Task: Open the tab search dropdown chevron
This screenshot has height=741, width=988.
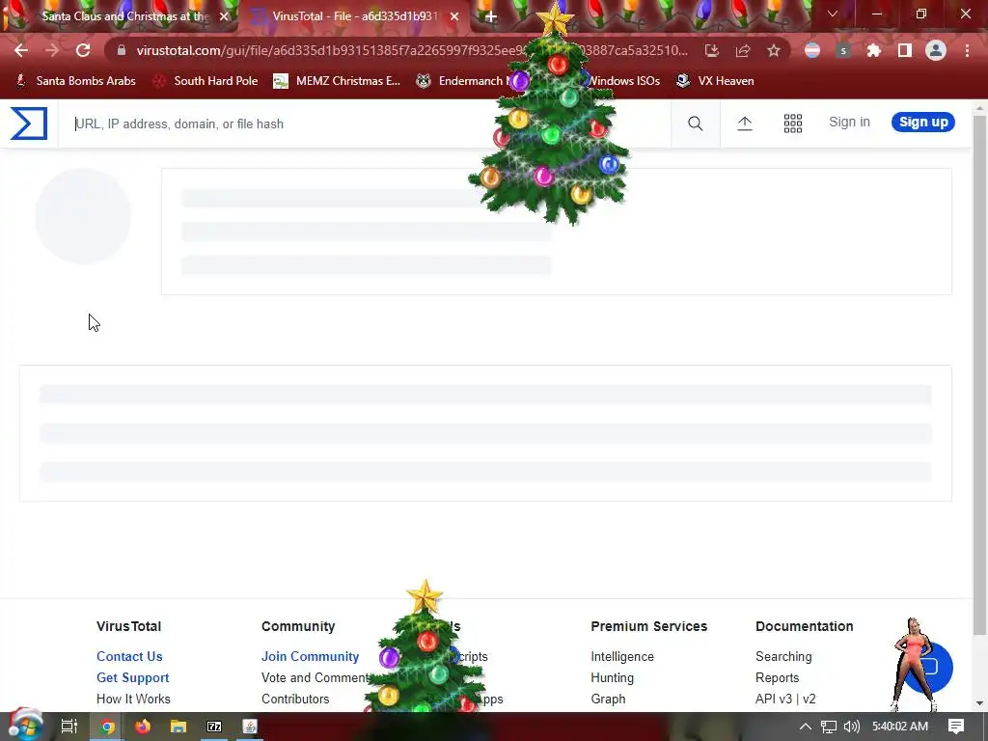Action: tap(833, 14)
